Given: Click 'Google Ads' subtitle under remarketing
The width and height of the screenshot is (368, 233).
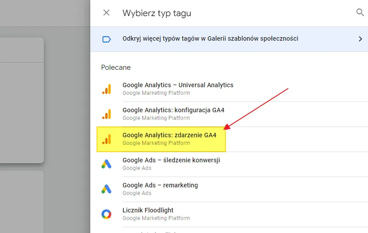Looking at the screenshot, I should click(x=137, y=193).
